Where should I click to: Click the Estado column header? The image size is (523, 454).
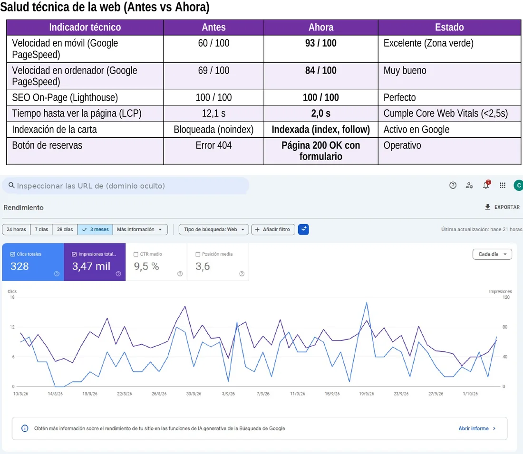coord(449,27)
